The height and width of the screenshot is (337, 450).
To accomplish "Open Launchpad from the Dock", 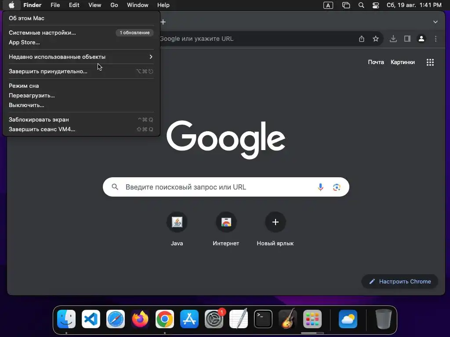I will click(x=312, y=319).
